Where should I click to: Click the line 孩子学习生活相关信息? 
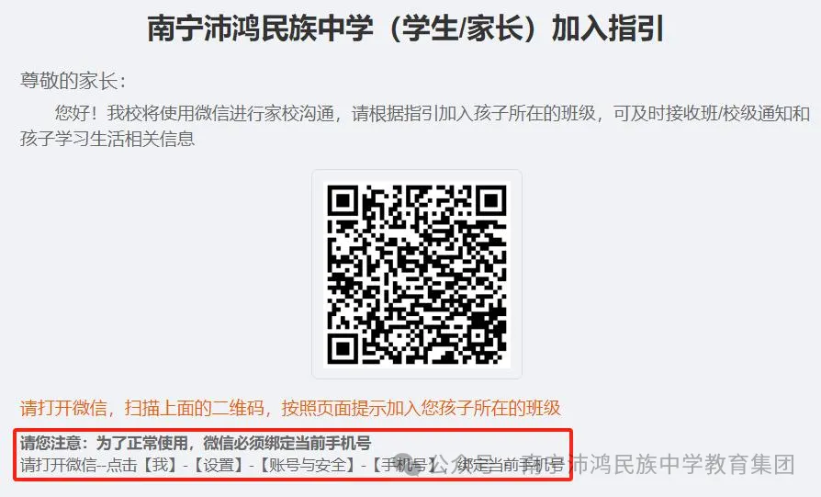(107, 139)
